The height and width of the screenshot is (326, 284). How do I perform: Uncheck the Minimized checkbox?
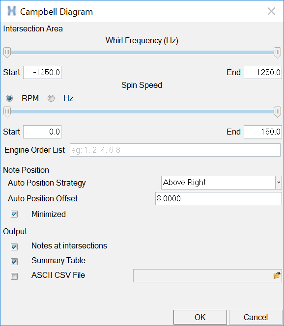tap(14, 214)
